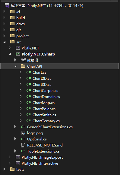This screenshot has width=120, height=175.
Task: Click the ChartAPI folder icon
Action: [x=23, y=66]
